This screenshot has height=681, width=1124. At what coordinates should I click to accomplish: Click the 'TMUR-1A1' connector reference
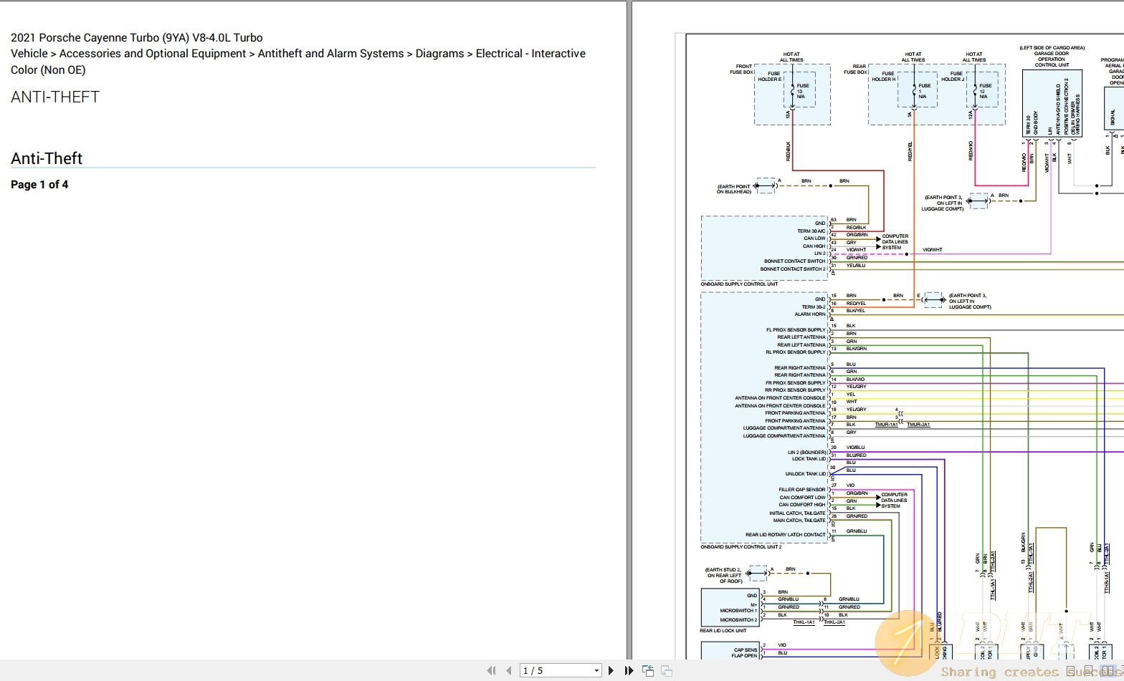[x=887, y=425]
